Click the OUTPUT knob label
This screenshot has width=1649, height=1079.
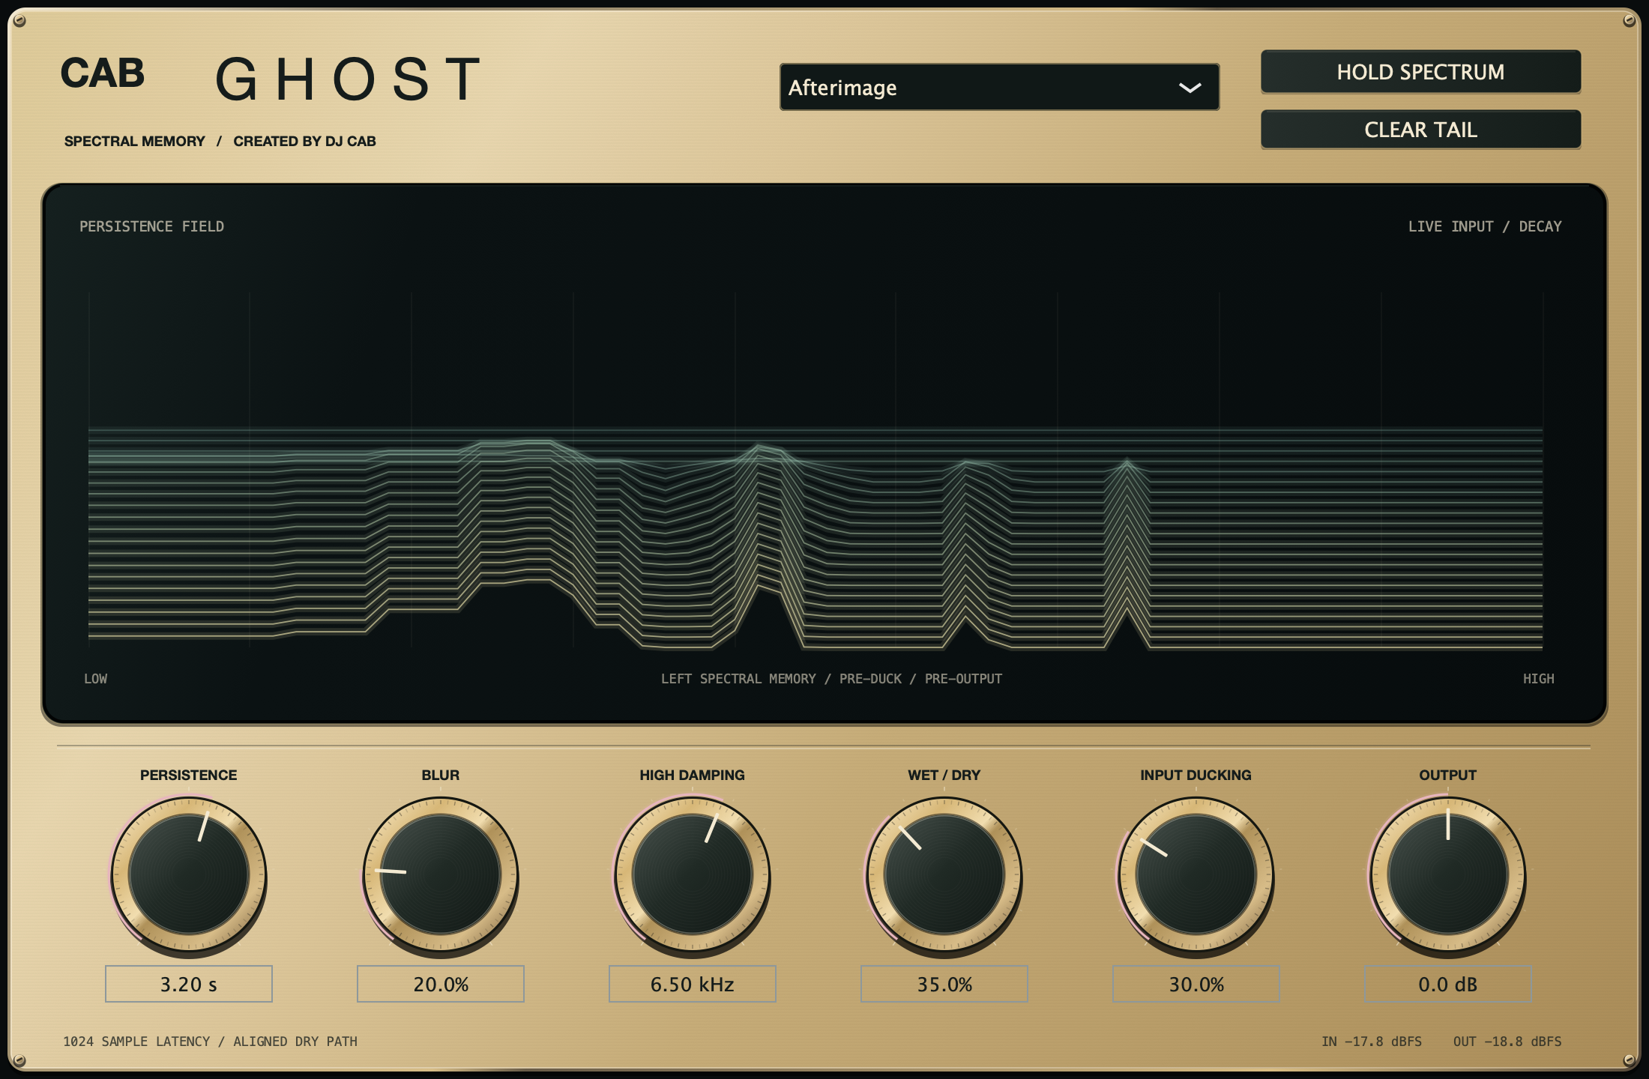coord(1448,775)
